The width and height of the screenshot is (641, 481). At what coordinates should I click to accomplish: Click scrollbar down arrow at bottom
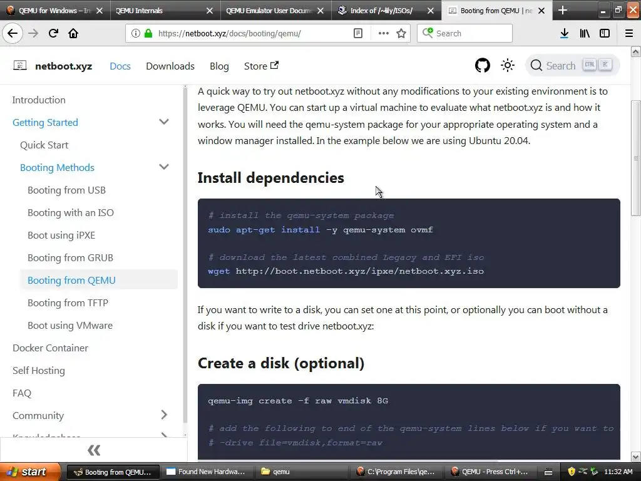(636, 457)
